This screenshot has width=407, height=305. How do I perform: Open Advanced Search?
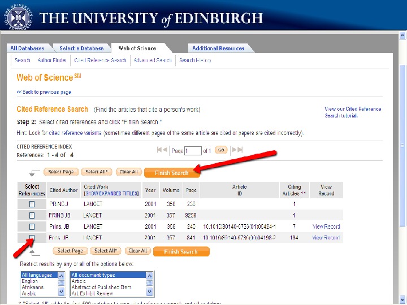pyautogui.click(x=153, y=60)
